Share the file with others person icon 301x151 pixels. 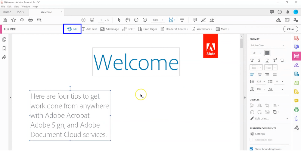pyautogui.click(x=296, y=20)
